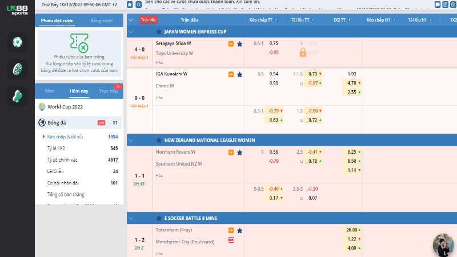Viewport: 457px width, 257px height.
Task: Open the settings gear icon at top right
Action: (453, 5)
